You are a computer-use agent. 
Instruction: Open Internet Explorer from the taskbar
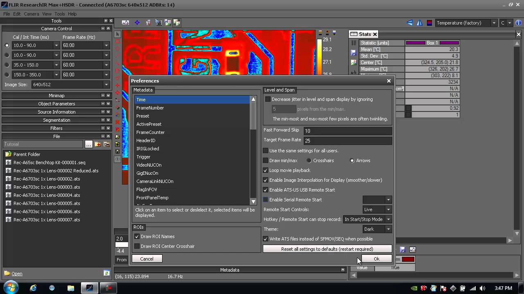[33, 288]
